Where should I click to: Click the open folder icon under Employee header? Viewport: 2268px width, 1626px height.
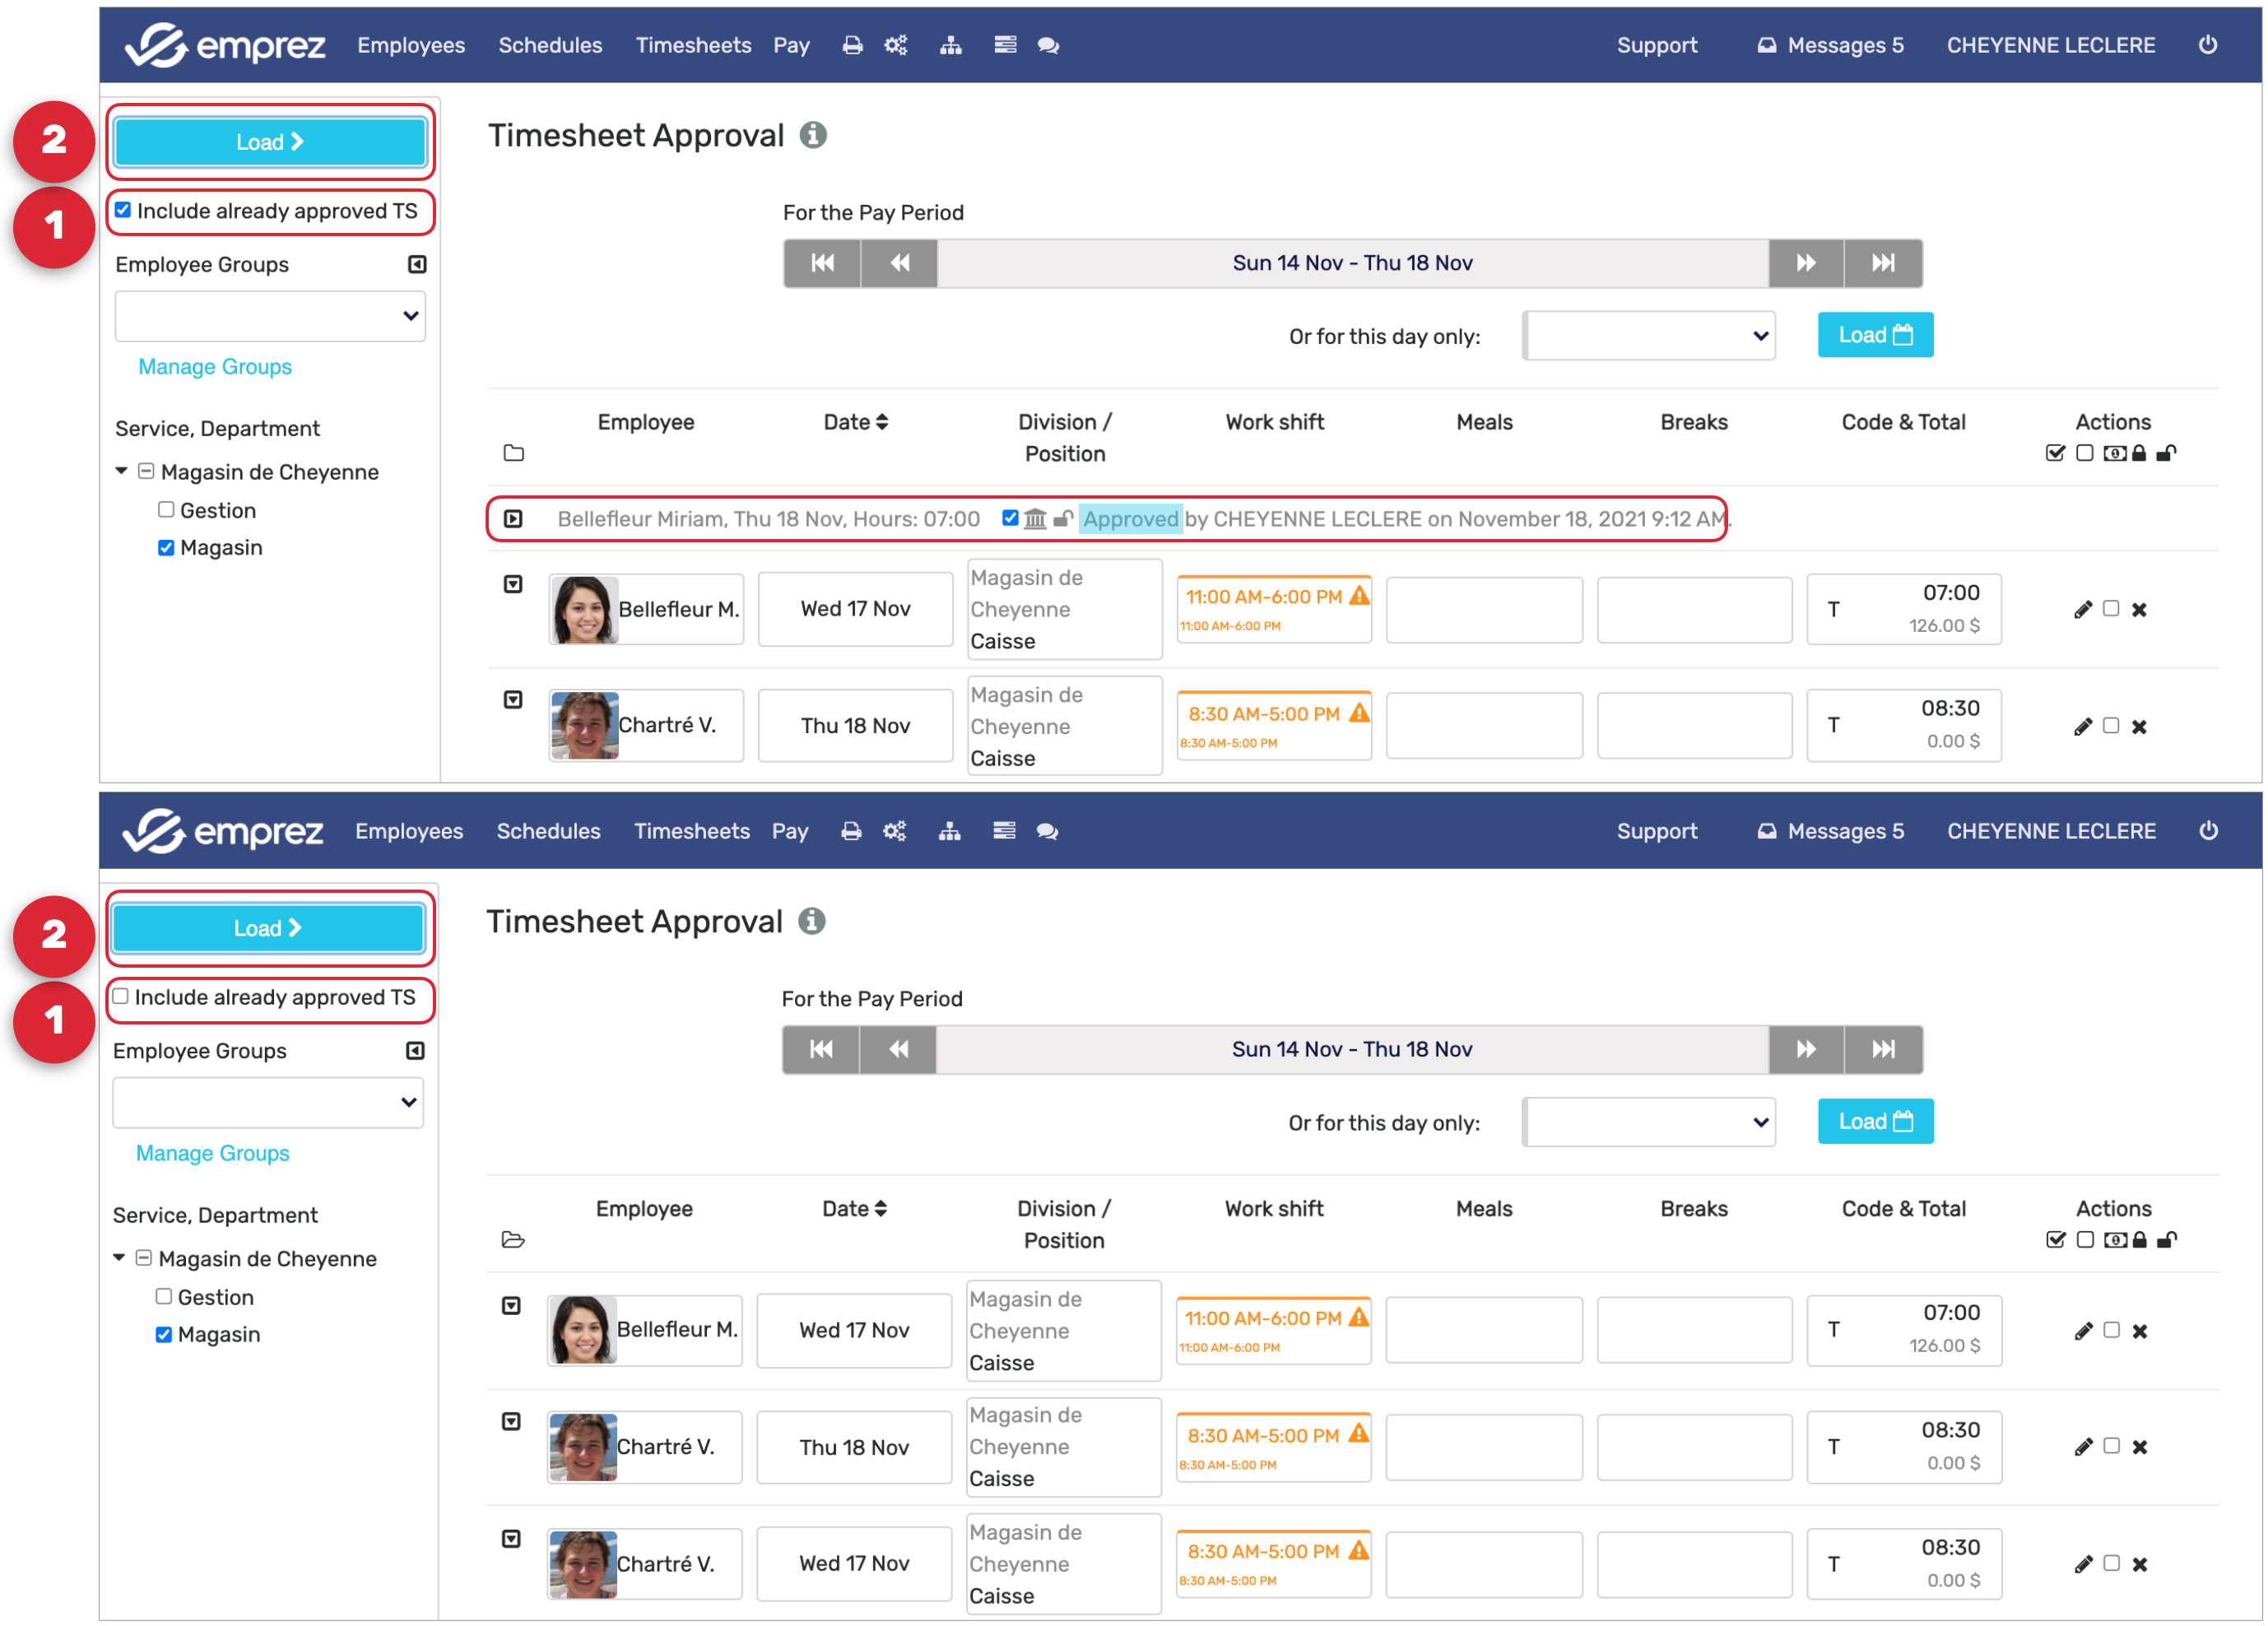513,1240
